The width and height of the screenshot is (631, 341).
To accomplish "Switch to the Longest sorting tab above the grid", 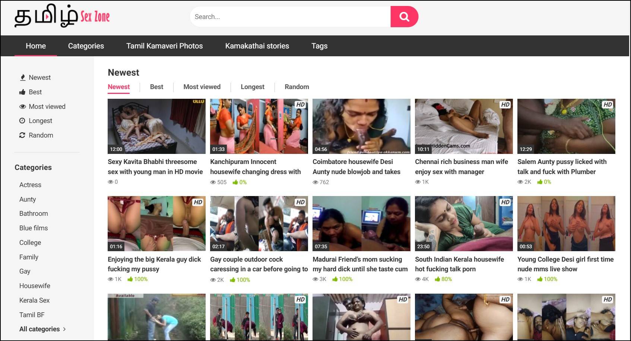I will 252,87.
